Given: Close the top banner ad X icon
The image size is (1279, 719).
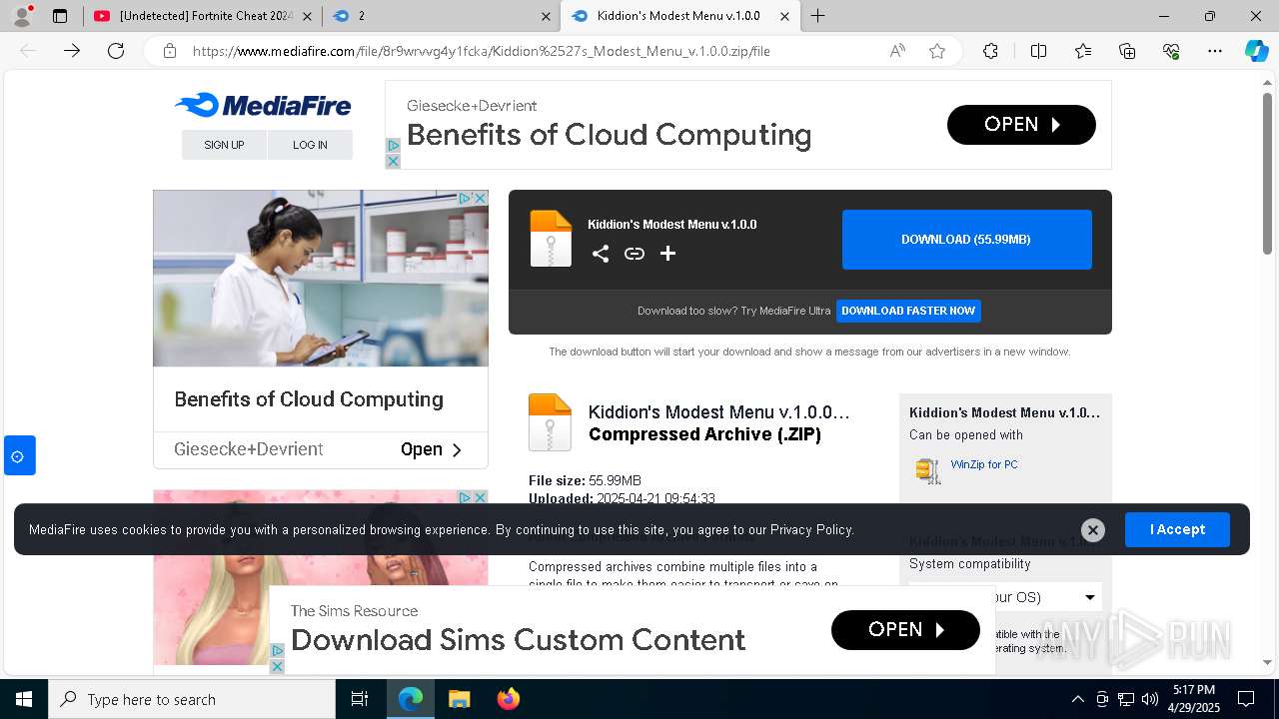Looking at the screenshot, I should point(393,161).
